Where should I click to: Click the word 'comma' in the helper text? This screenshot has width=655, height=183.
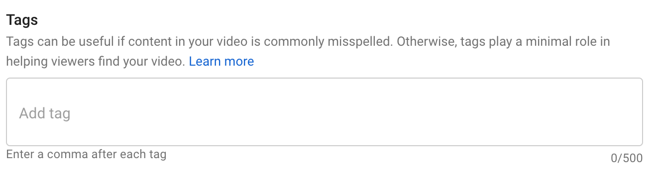65,155
